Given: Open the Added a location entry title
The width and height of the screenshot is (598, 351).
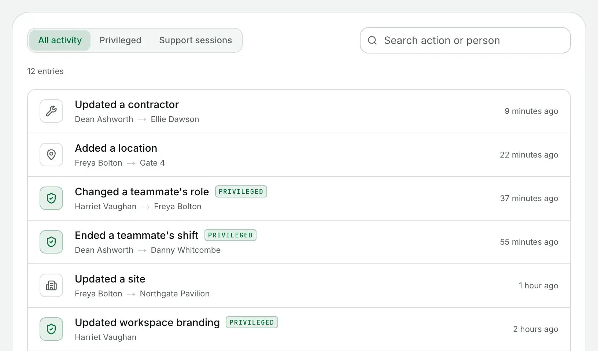Looking at the screenshot, I should pyautogui.click(x=116, y=148).
